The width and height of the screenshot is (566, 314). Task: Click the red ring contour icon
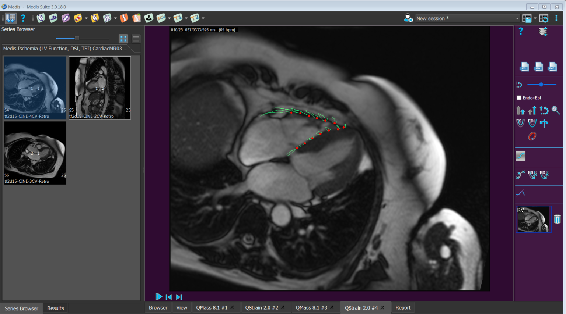(532, 136)
